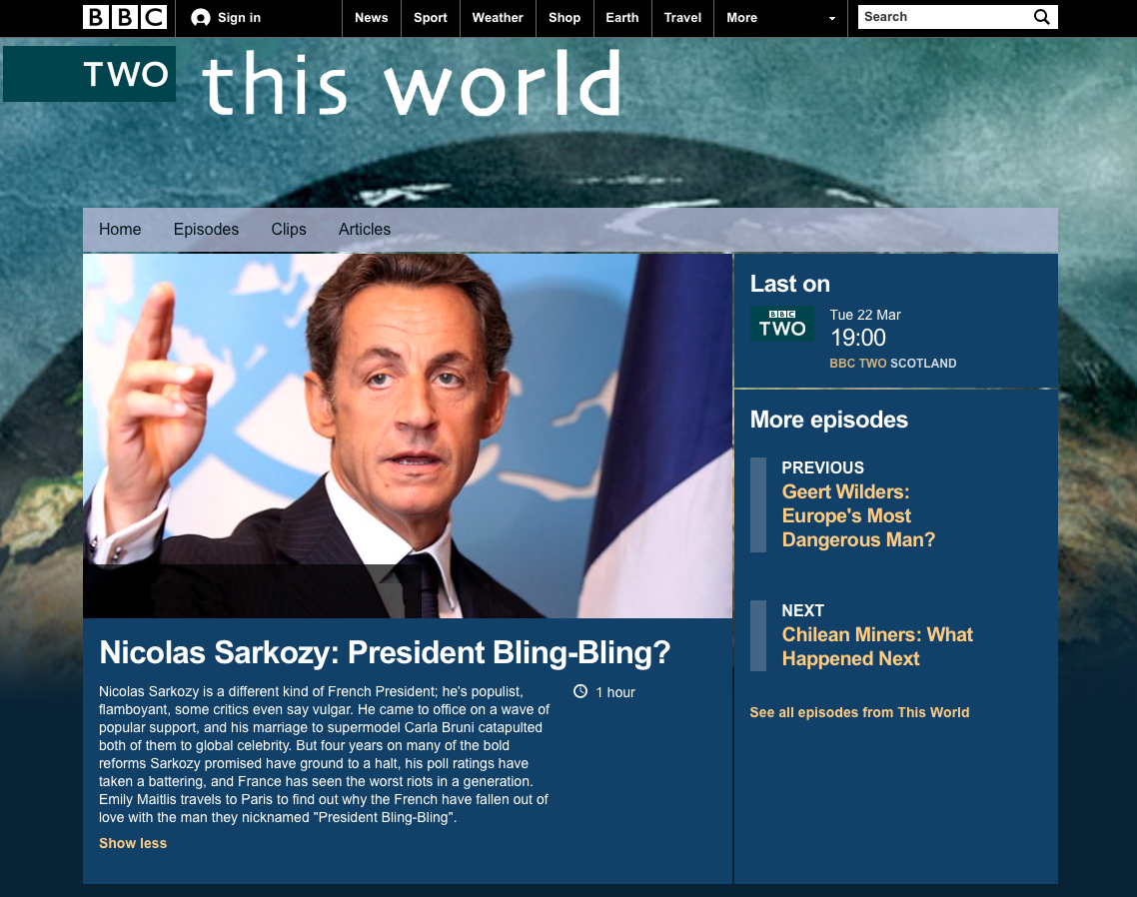Click the More episodes heading
The image size is (1137, 897).
[x=829, y=420]
